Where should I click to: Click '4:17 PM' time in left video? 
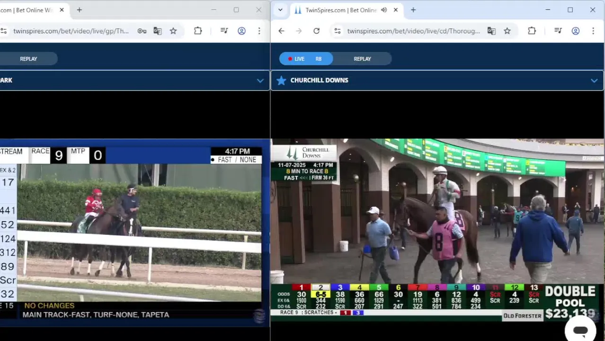click(237, 151)
